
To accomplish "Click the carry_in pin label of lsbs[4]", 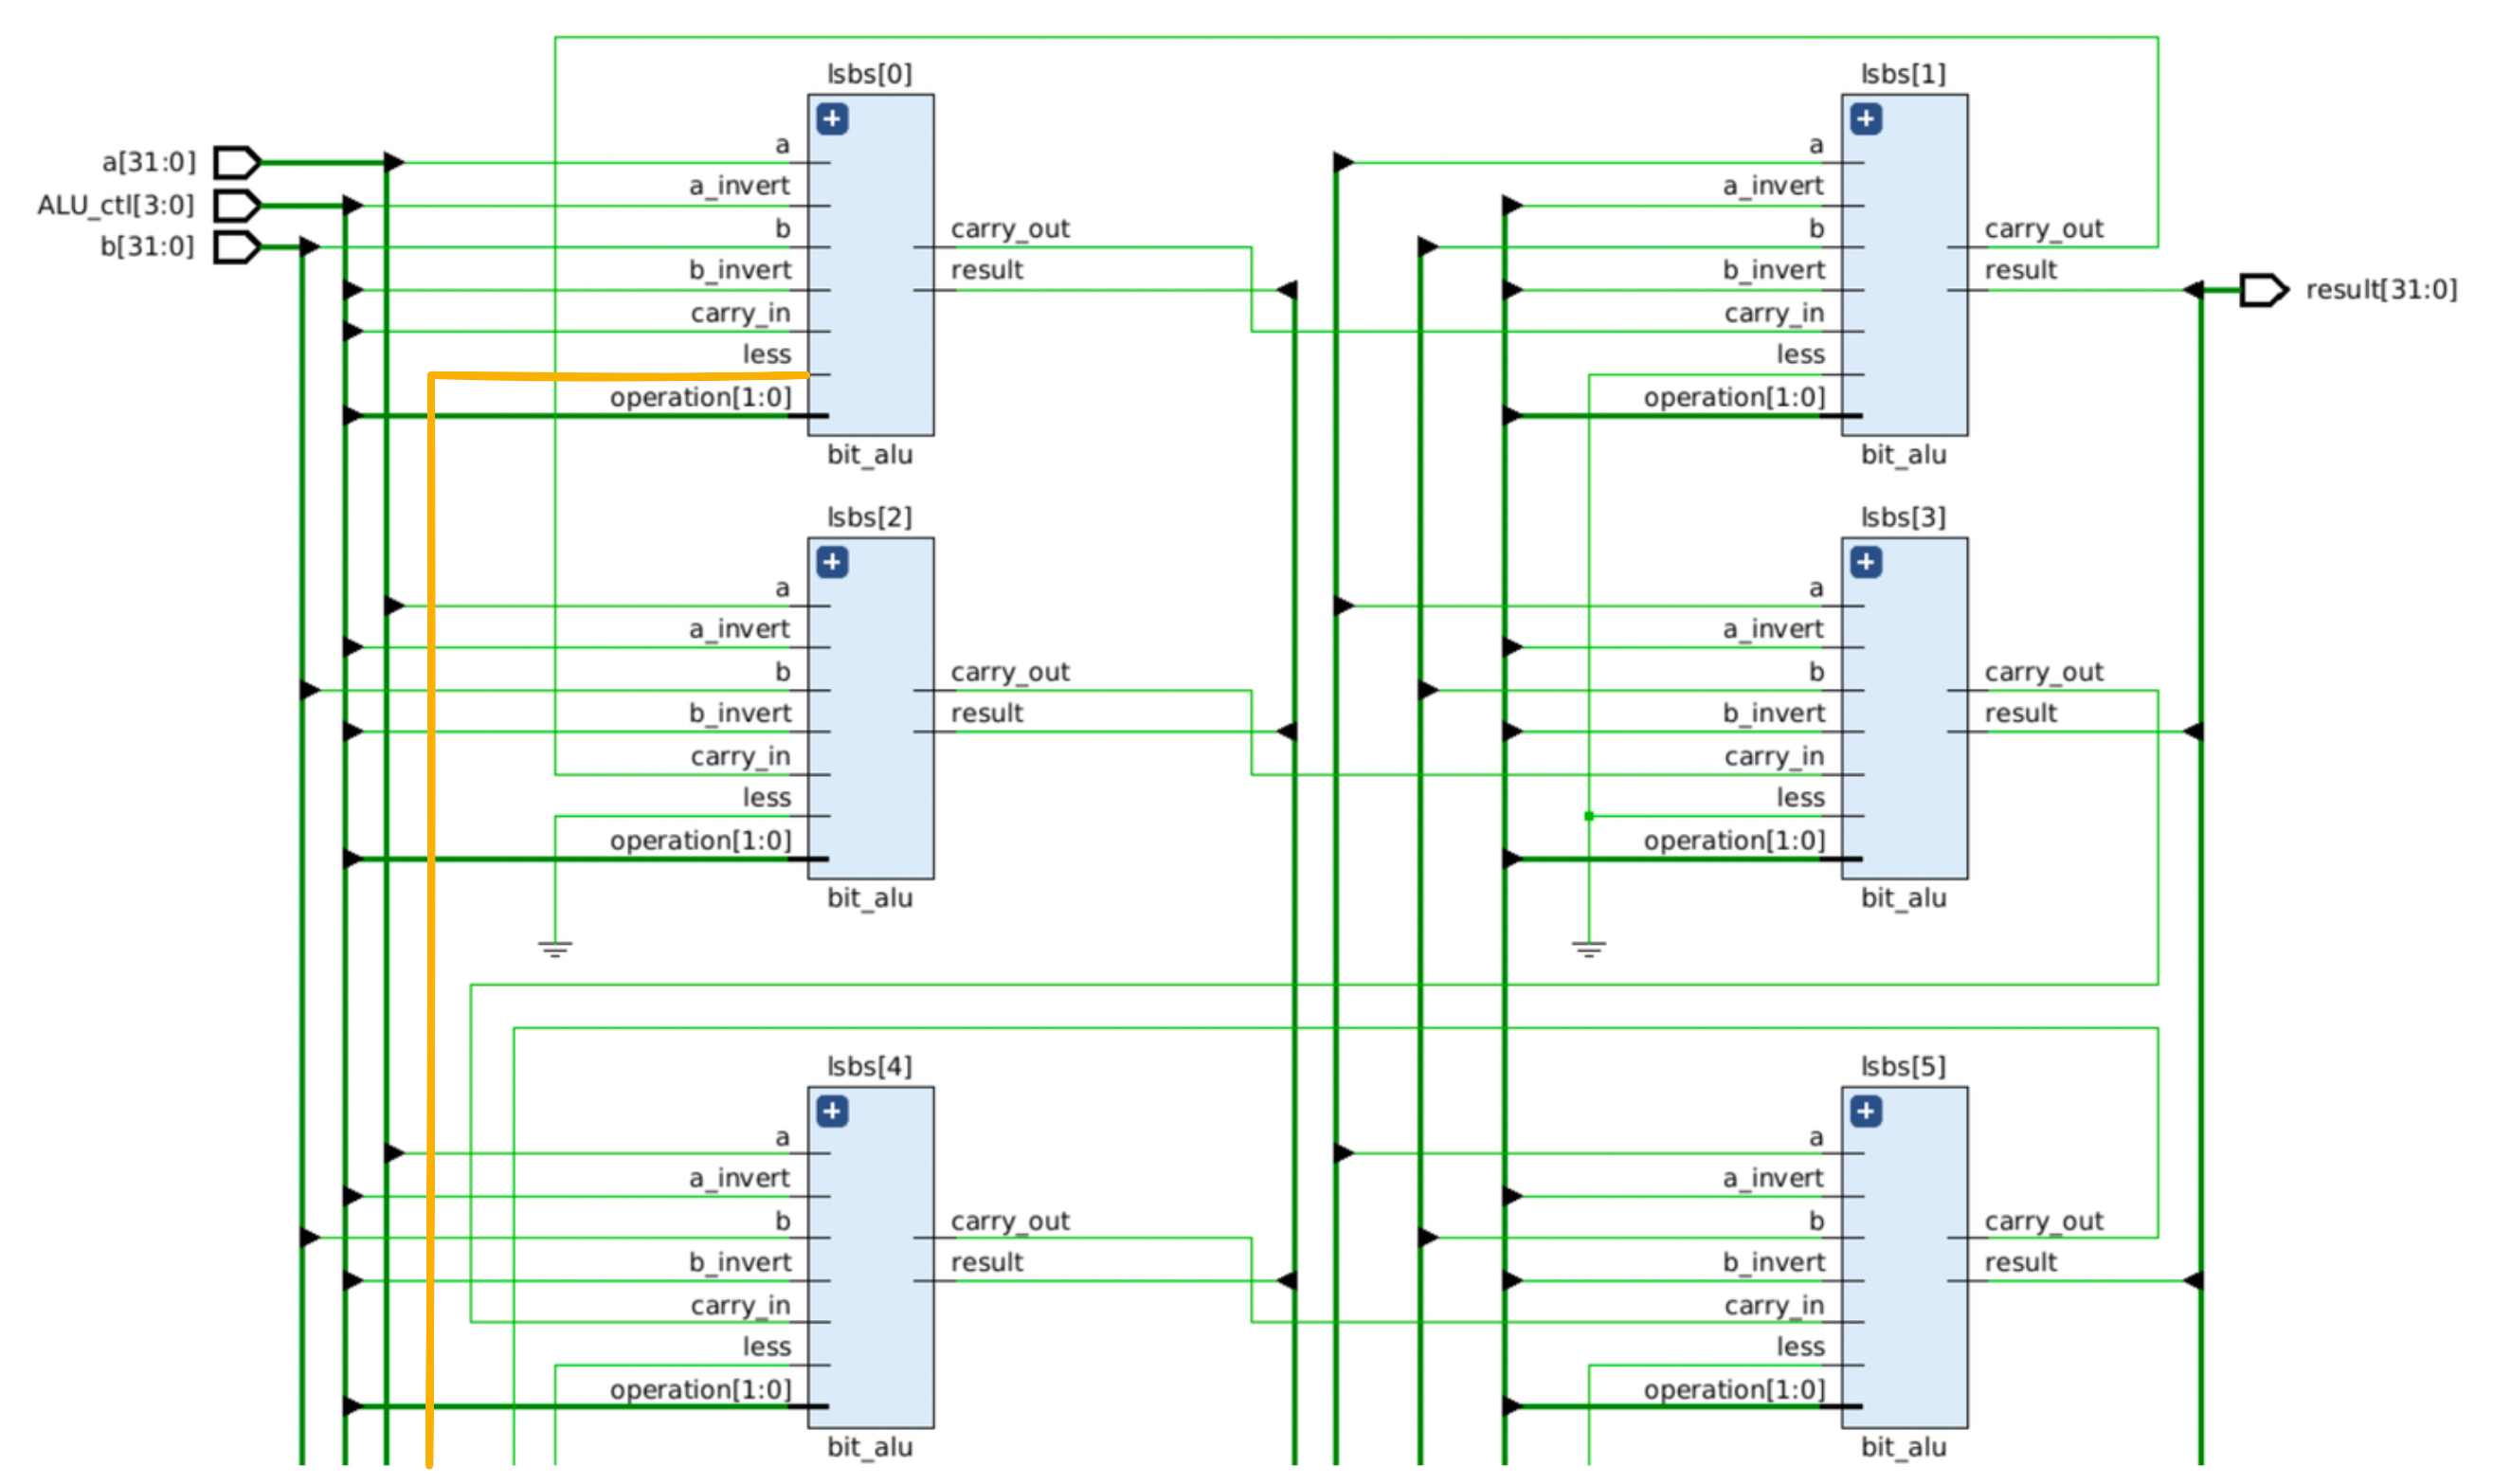I will click(x=740, y=1306).
